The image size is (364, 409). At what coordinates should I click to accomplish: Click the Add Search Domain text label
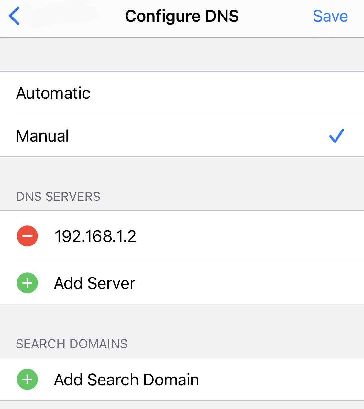click(x=127, y=380)
